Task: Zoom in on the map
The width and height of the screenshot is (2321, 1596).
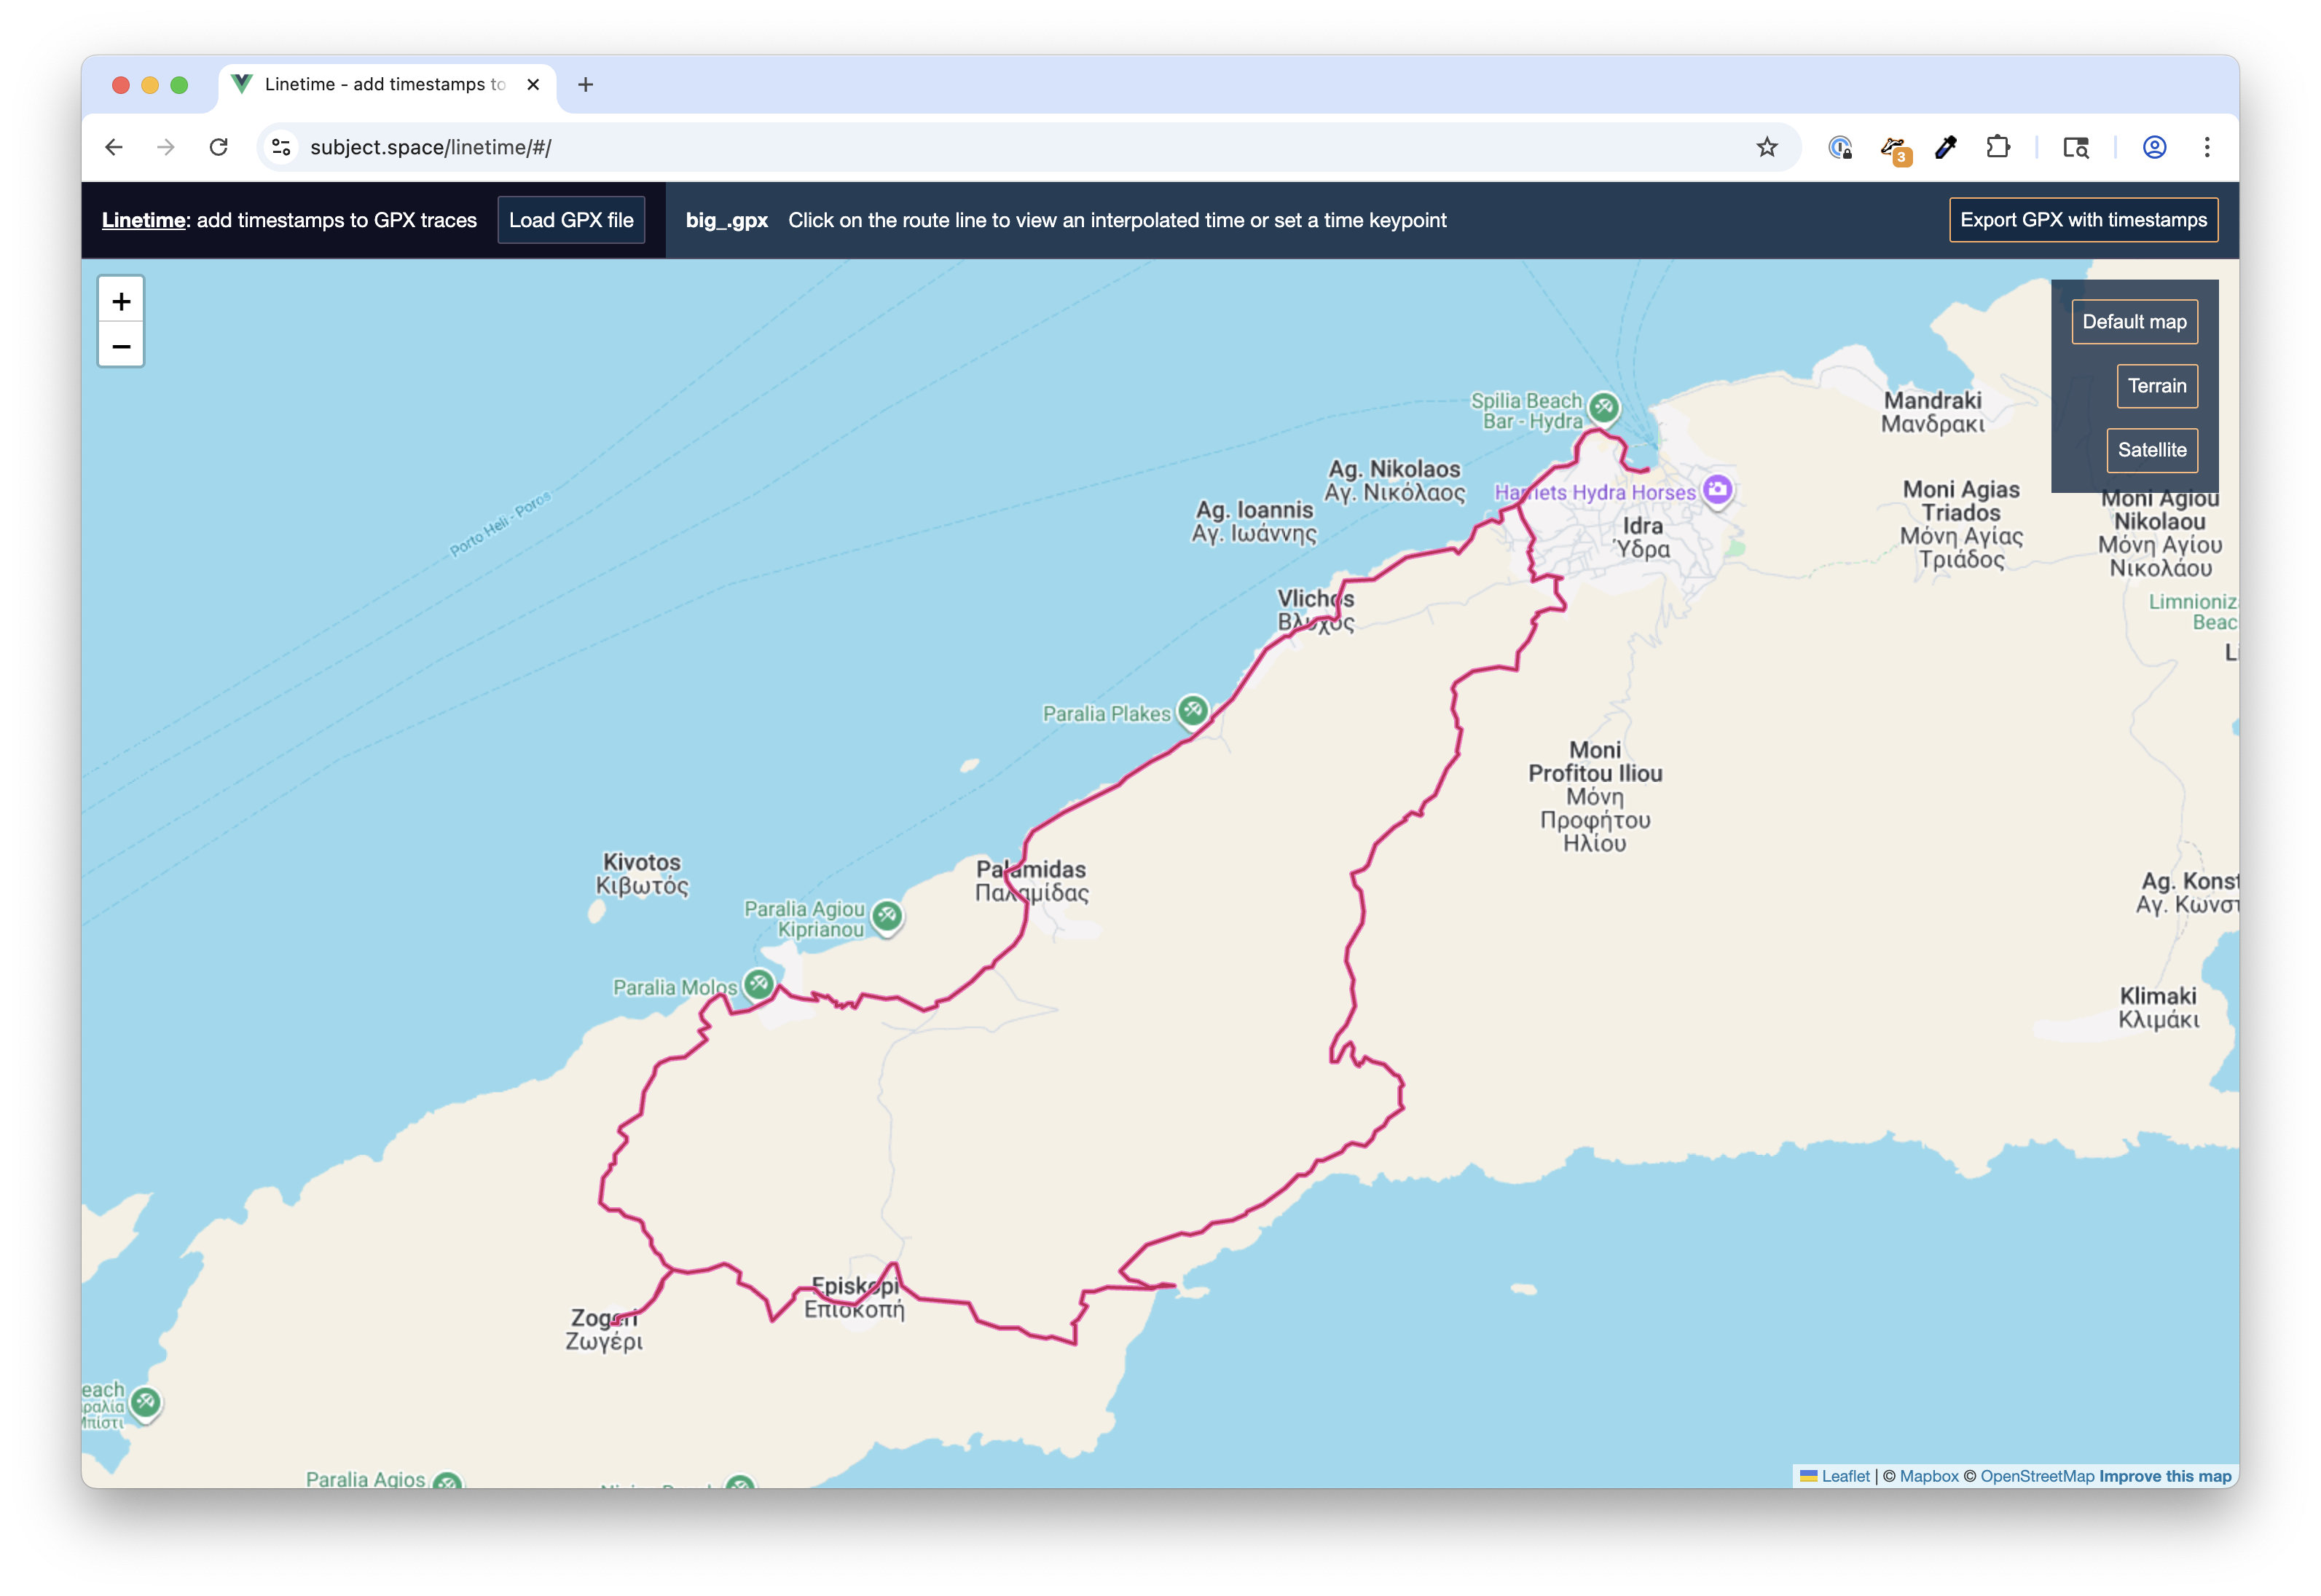Action: [x=121, y=301]
